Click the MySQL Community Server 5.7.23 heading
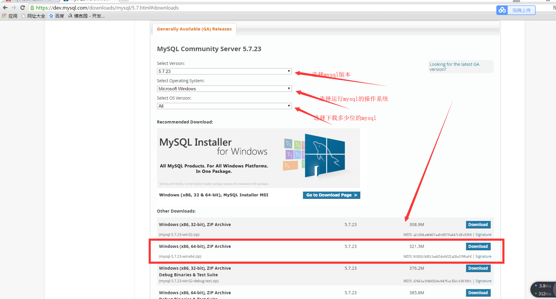The width and height of the screenshot is (556, 299). (209, 49)
